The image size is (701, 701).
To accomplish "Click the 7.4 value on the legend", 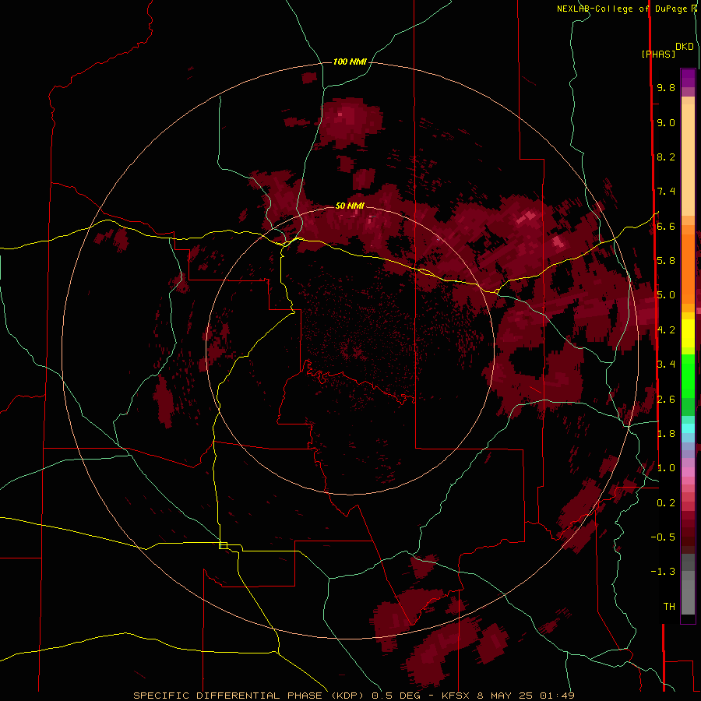I will point(666,192).
